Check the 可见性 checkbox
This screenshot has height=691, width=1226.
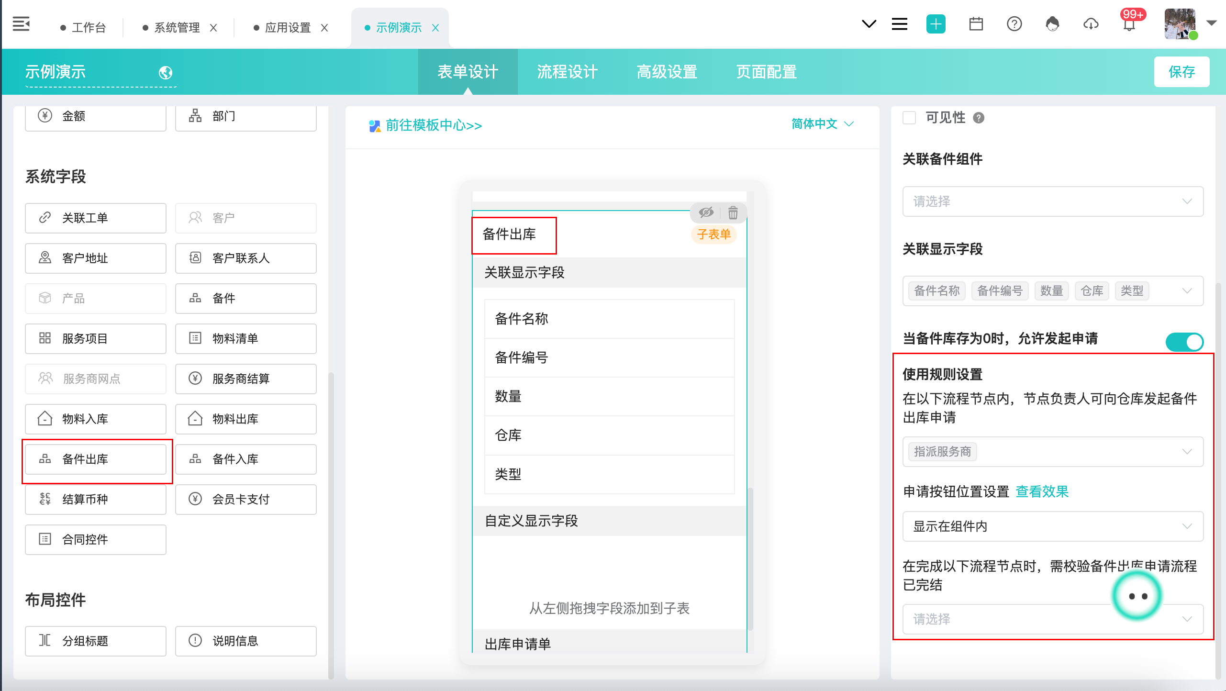click(x=909, y=118)
